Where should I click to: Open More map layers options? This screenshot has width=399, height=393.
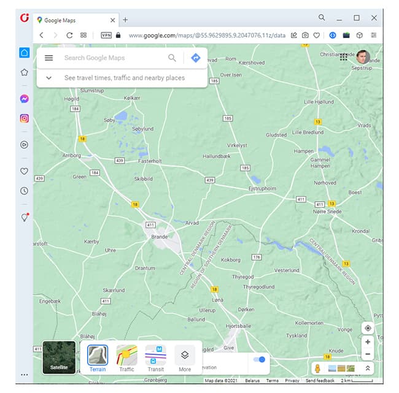pyautogui.click(x=185, y=358)
